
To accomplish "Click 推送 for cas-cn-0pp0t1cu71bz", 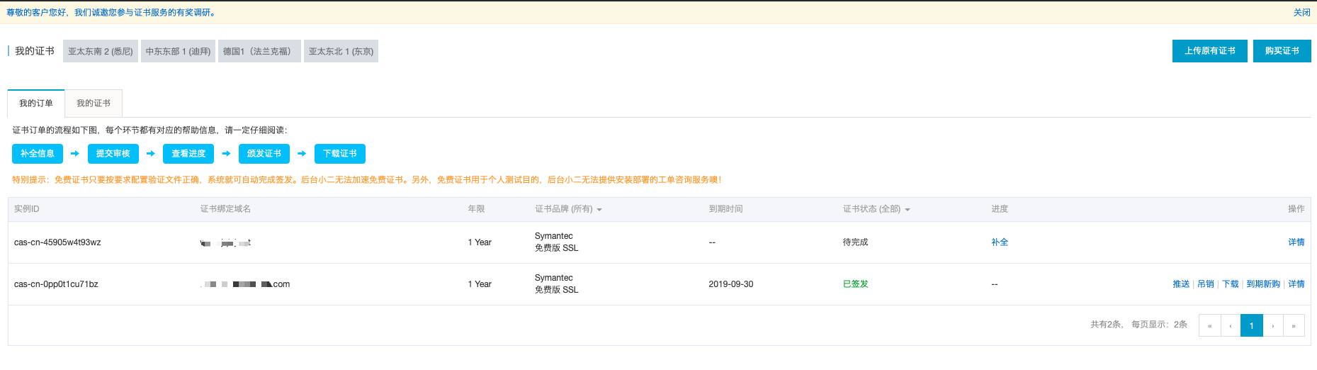I will pyautogui.click(x=1181, y=284).
